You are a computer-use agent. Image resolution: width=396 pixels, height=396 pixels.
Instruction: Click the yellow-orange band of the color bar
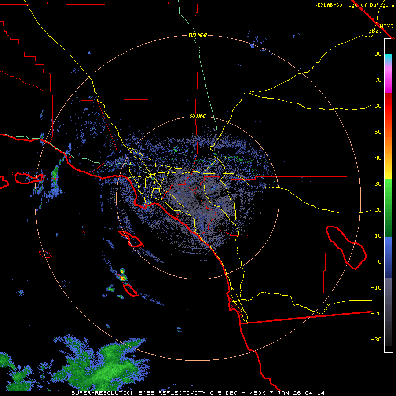[389, 159]
